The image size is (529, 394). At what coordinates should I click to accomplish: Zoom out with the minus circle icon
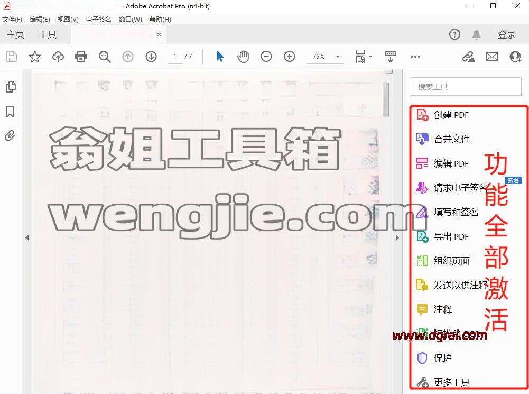266,57
